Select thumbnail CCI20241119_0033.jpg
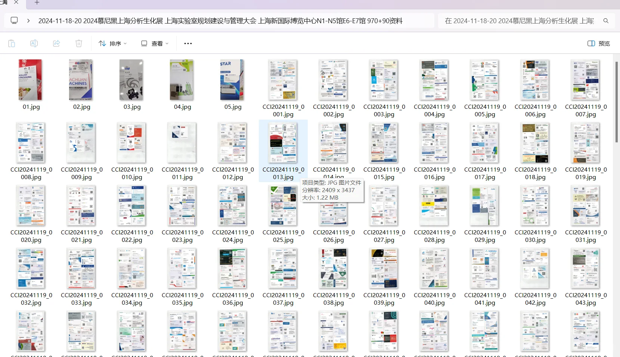 [81, 268]
